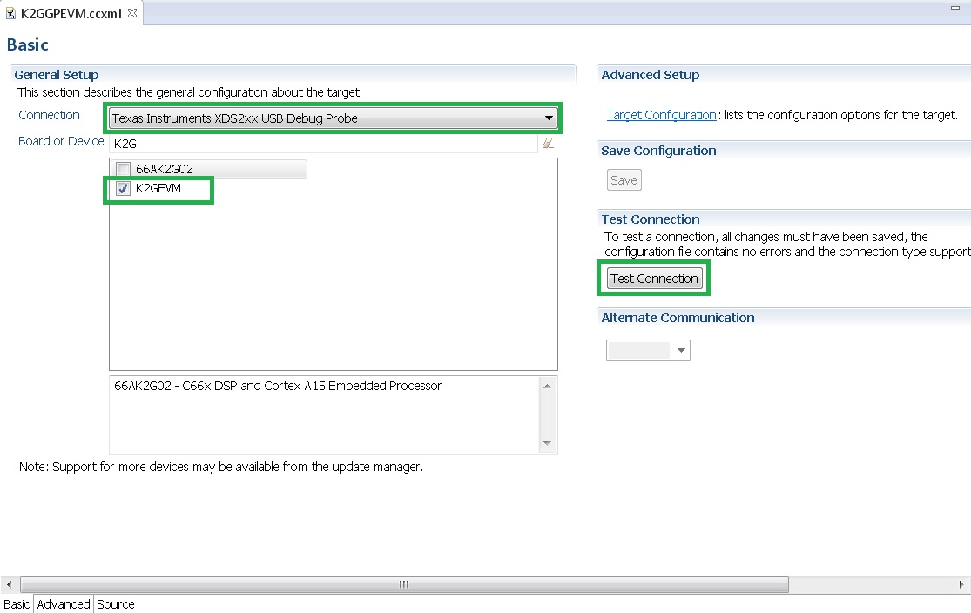
Task: Click the Test Connection button
Action: tap(653, 278)
